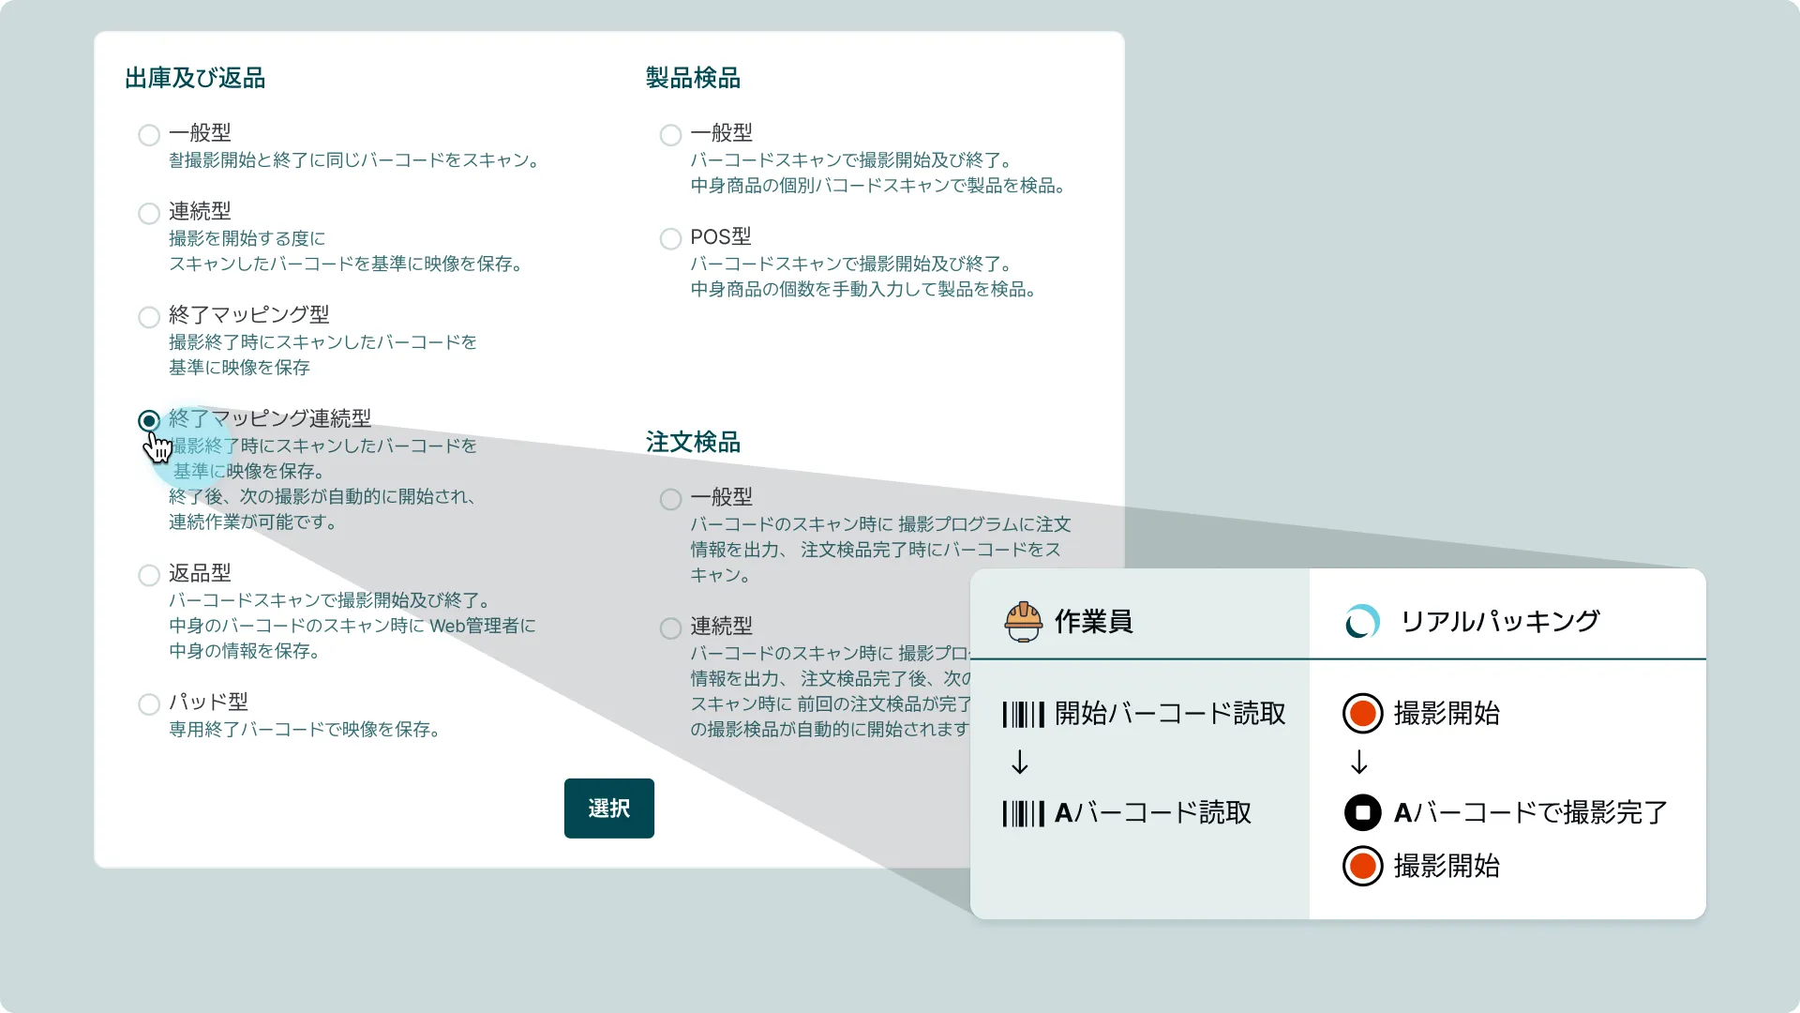Select 連続型 radio under 出庫及び返品
Viewport: 1800px width, 1013px height.
pyautogui.click(x=149, y=214)
